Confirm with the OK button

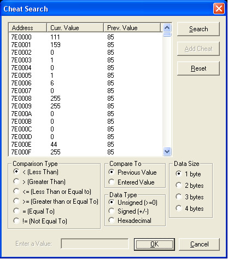(x=154, y=244)
